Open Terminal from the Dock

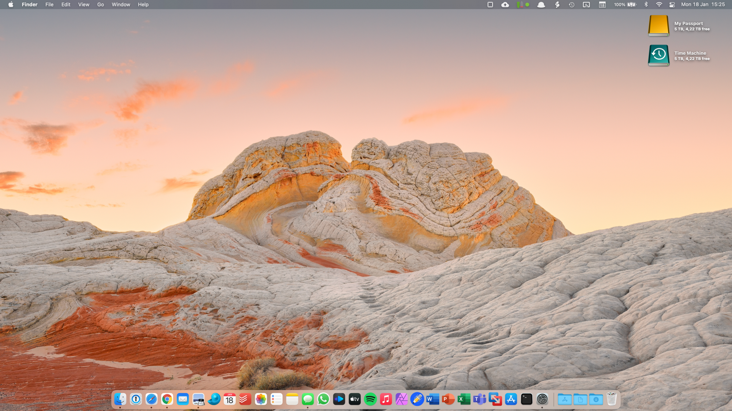click(x=526, y=399)
